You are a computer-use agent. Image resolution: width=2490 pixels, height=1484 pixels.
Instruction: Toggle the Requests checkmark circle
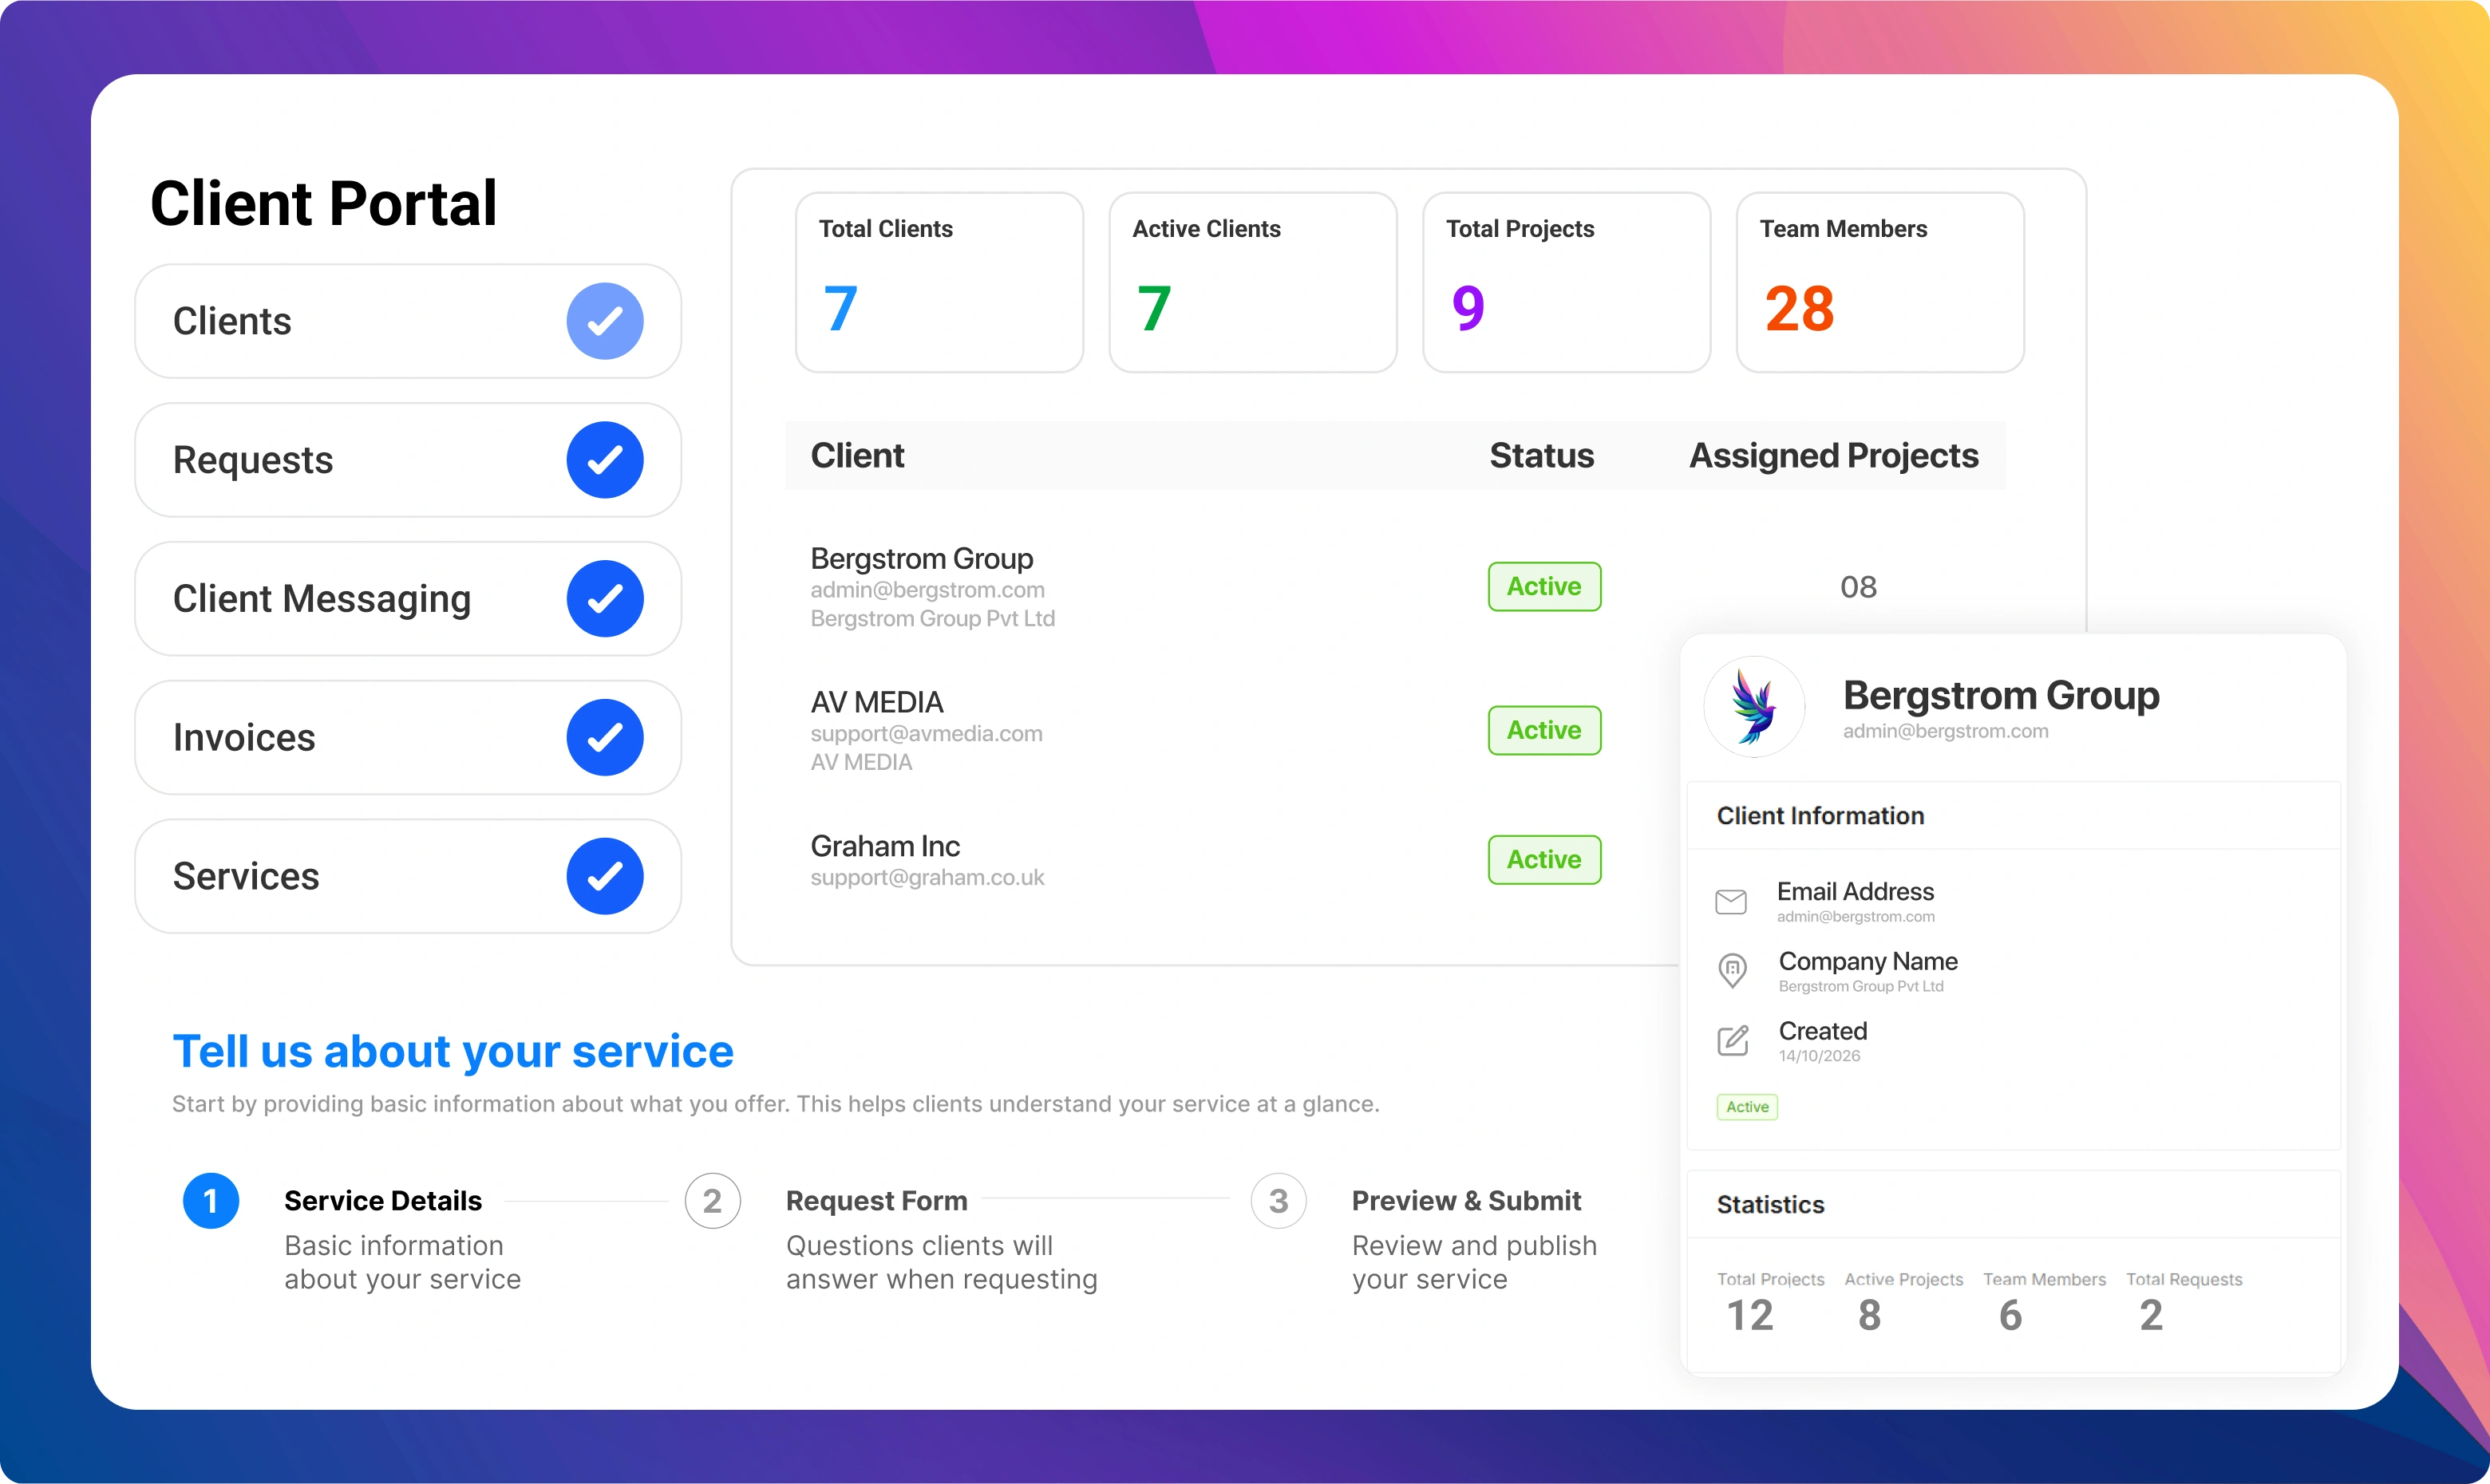(605, 460)
